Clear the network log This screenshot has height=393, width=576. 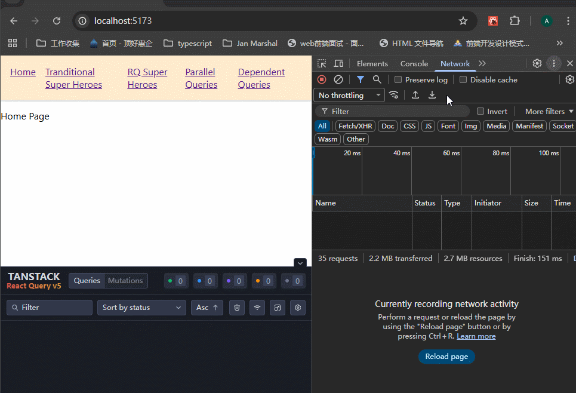[338, 79]
